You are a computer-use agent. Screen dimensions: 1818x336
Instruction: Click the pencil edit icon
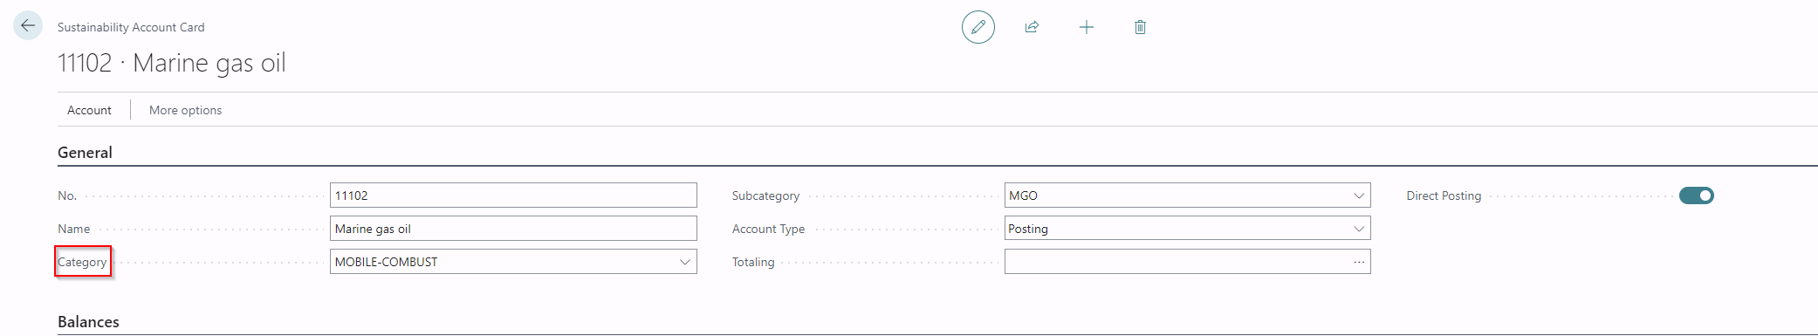(x=978, y=27)
